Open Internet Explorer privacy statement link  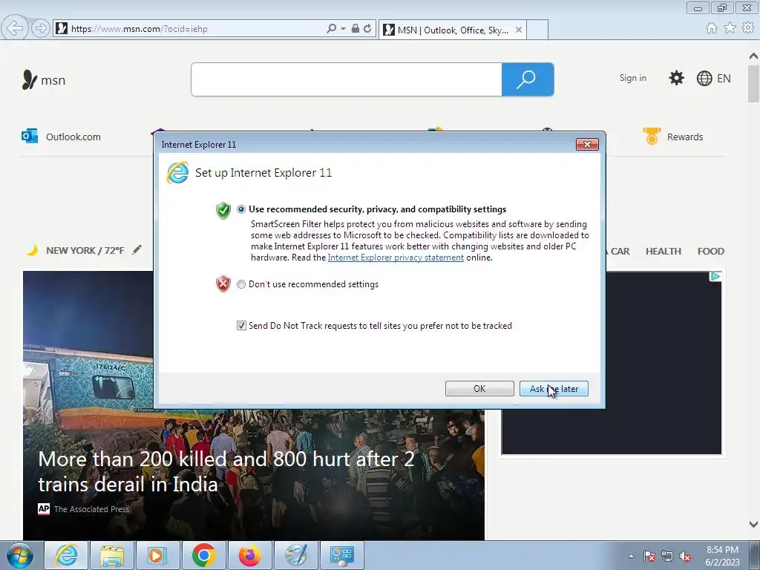click(x=396, y=258)
